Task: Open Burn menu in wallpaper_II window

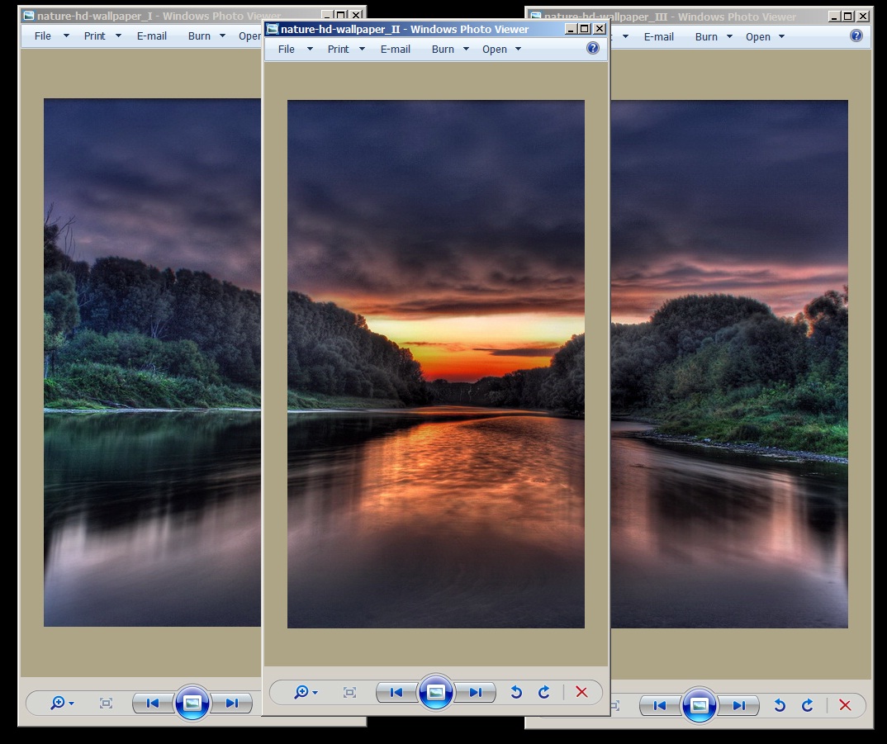Action: 443,50
